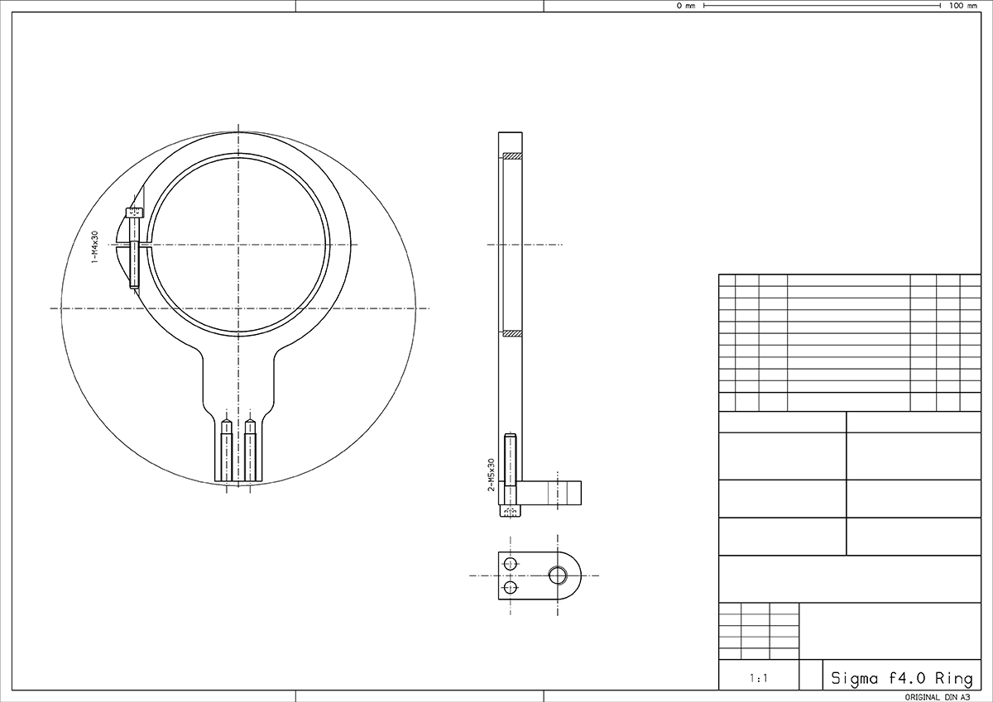Click the upper hatched section in side view
Screen dimensions: 993x702
pyautogui.click(x=513, y=155)
